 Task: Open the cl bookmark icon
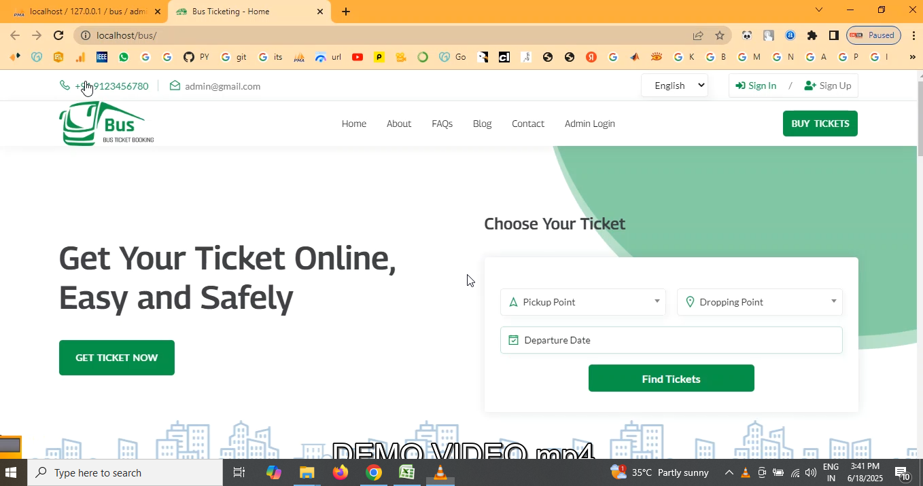point(504,57)
